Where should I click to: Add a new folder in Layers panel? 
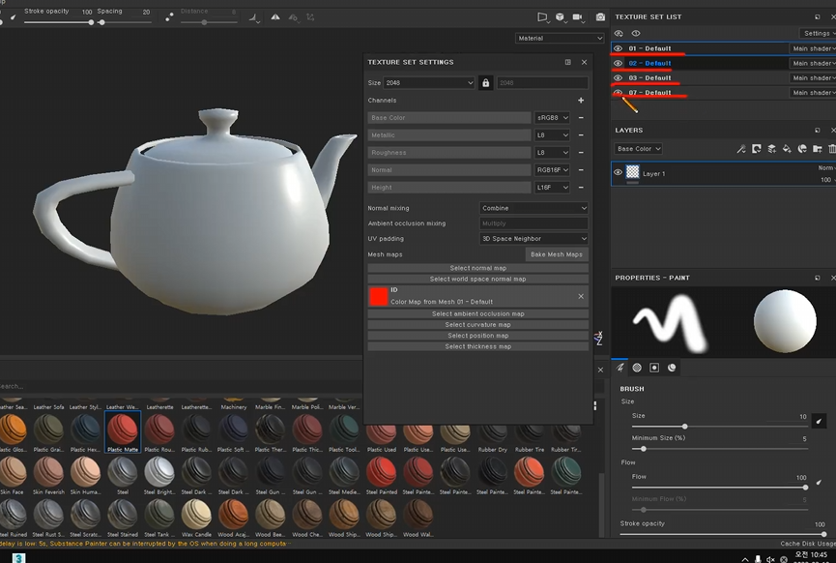pos(817,149)
